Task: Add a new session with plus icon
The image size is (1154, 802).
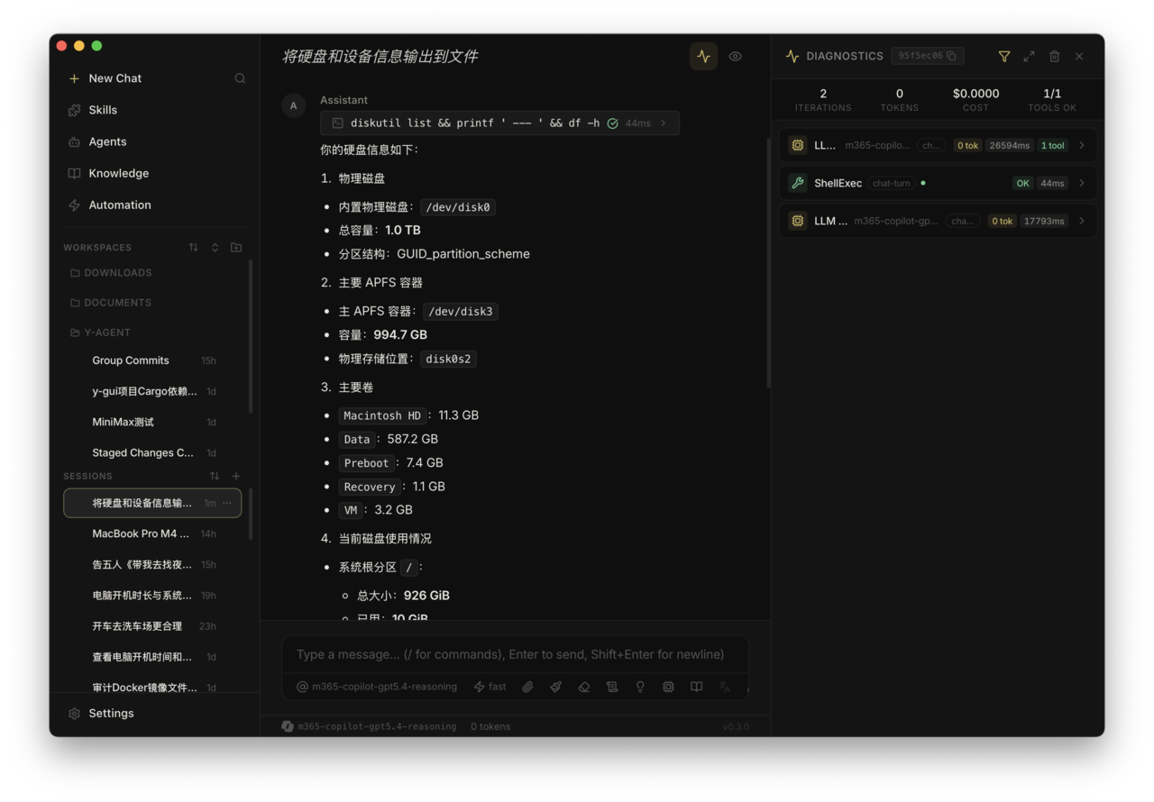Action: (236, 476)
